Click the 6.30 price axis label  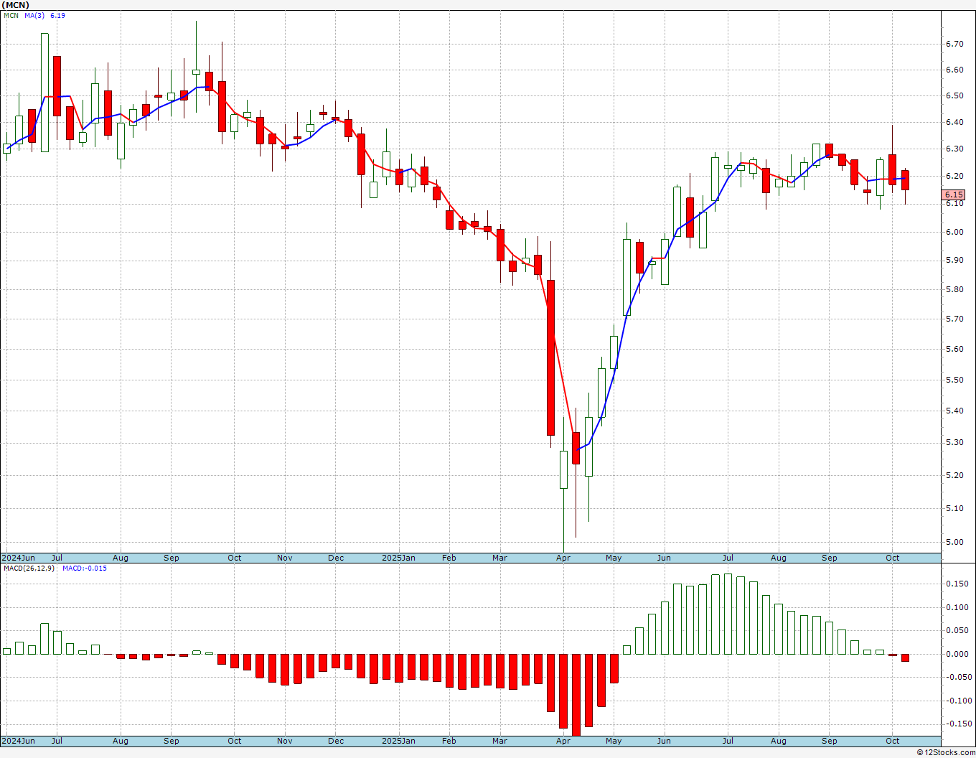coord(954,149)
